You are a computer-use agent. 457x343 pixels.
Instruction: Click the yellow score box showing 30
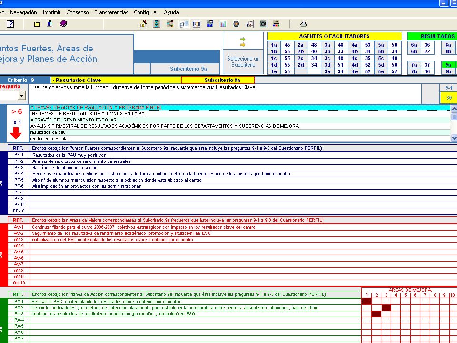[449, 98]
